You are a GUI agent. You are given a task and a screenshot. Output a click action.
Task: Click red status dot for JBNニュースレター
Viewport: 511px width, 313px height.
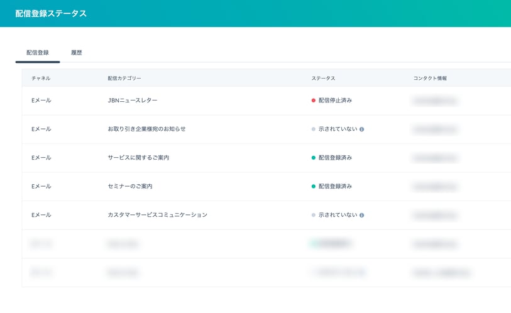[314, 101]
